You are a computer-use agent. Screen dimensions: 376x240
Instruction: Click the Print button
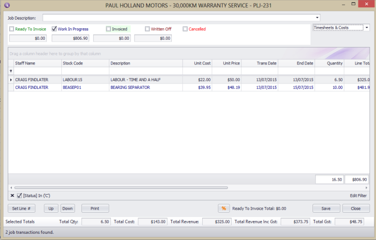click(95, 209)
